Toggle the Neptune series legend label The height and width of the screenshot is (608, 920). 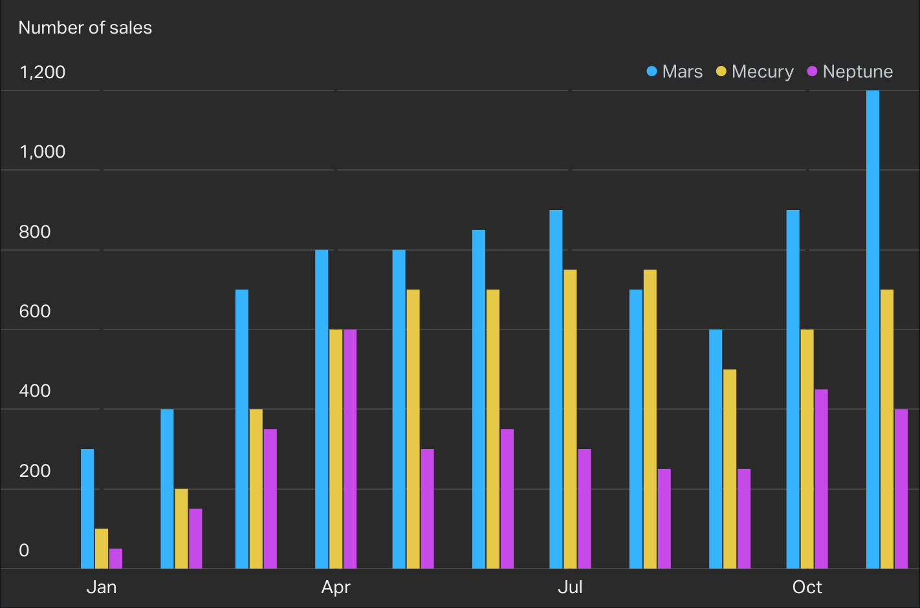click(857, 72)
